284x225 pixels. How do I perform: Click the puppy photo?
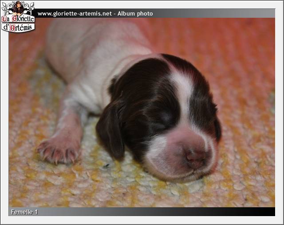[x=142, y=112]
